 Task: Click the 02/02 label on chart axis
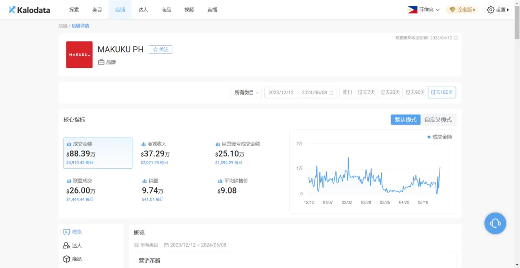347,203
